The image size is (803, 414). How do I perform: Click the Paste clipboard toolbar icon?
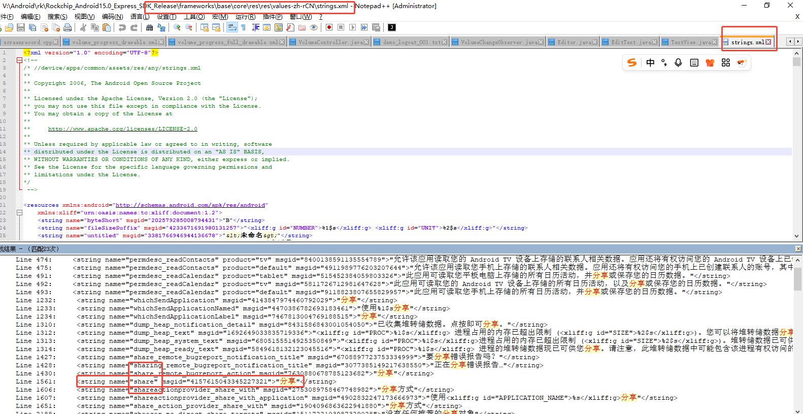(106, 27)
